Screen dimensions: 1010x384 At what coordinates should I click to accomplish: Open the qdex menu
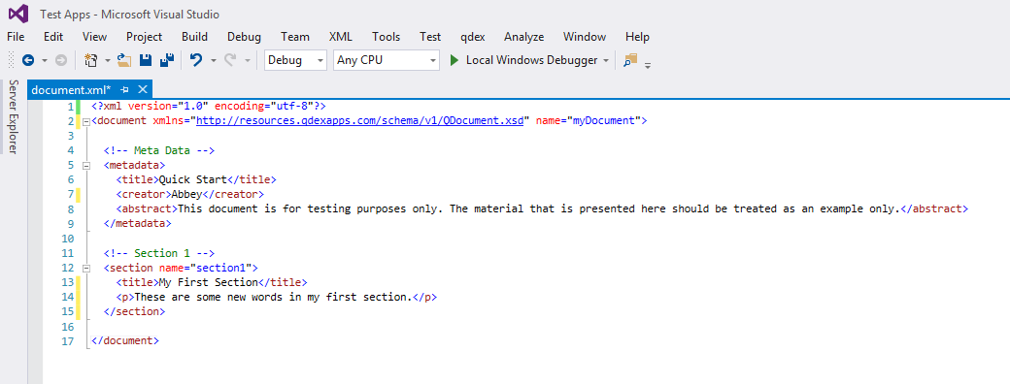point(473,37)
